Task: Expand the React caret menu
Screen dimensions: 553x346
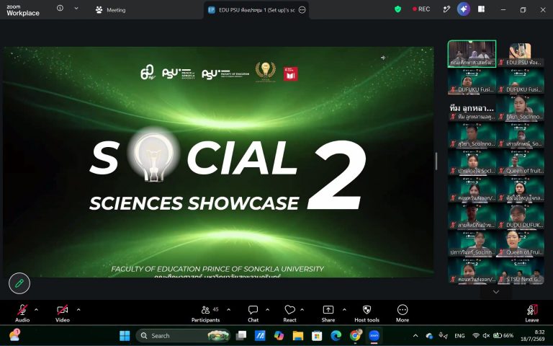Action: point(302,310)
